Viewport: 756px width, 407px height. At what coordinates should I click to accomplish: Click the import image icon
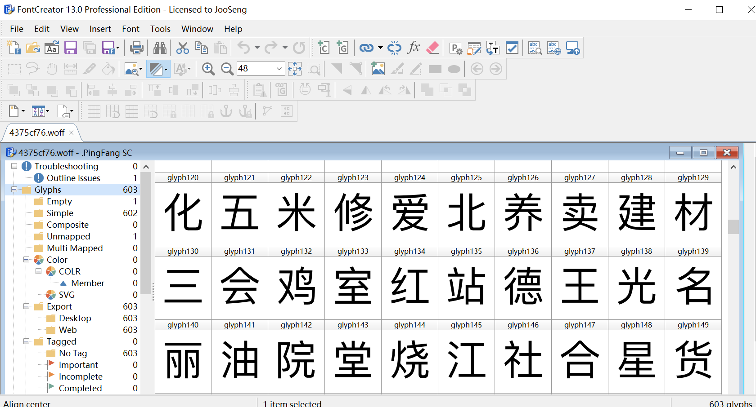[x=378, y=69]
